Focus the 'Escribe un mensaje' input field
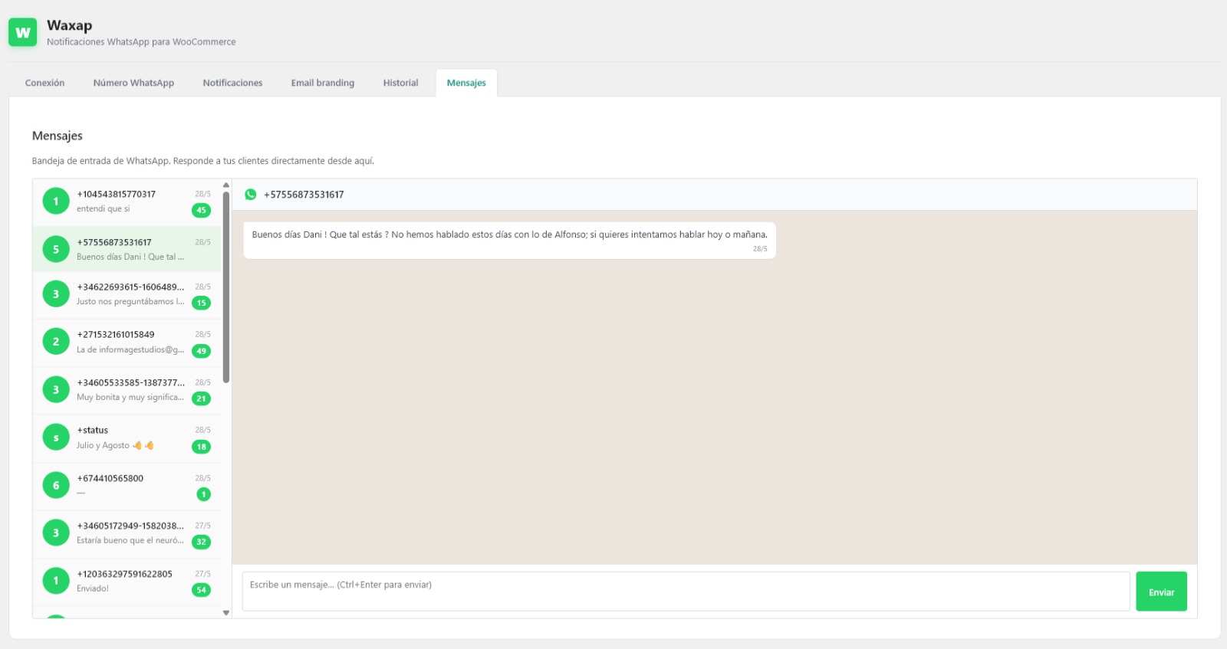Viewport: 1227px width, 649px height. click(686, 592)
